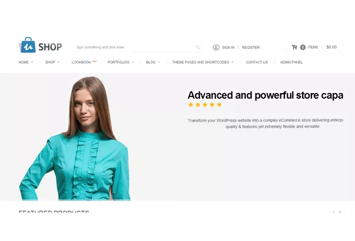
Task: Expand the Portfolios menu dropdown
Action: click(x=121, y=62)
